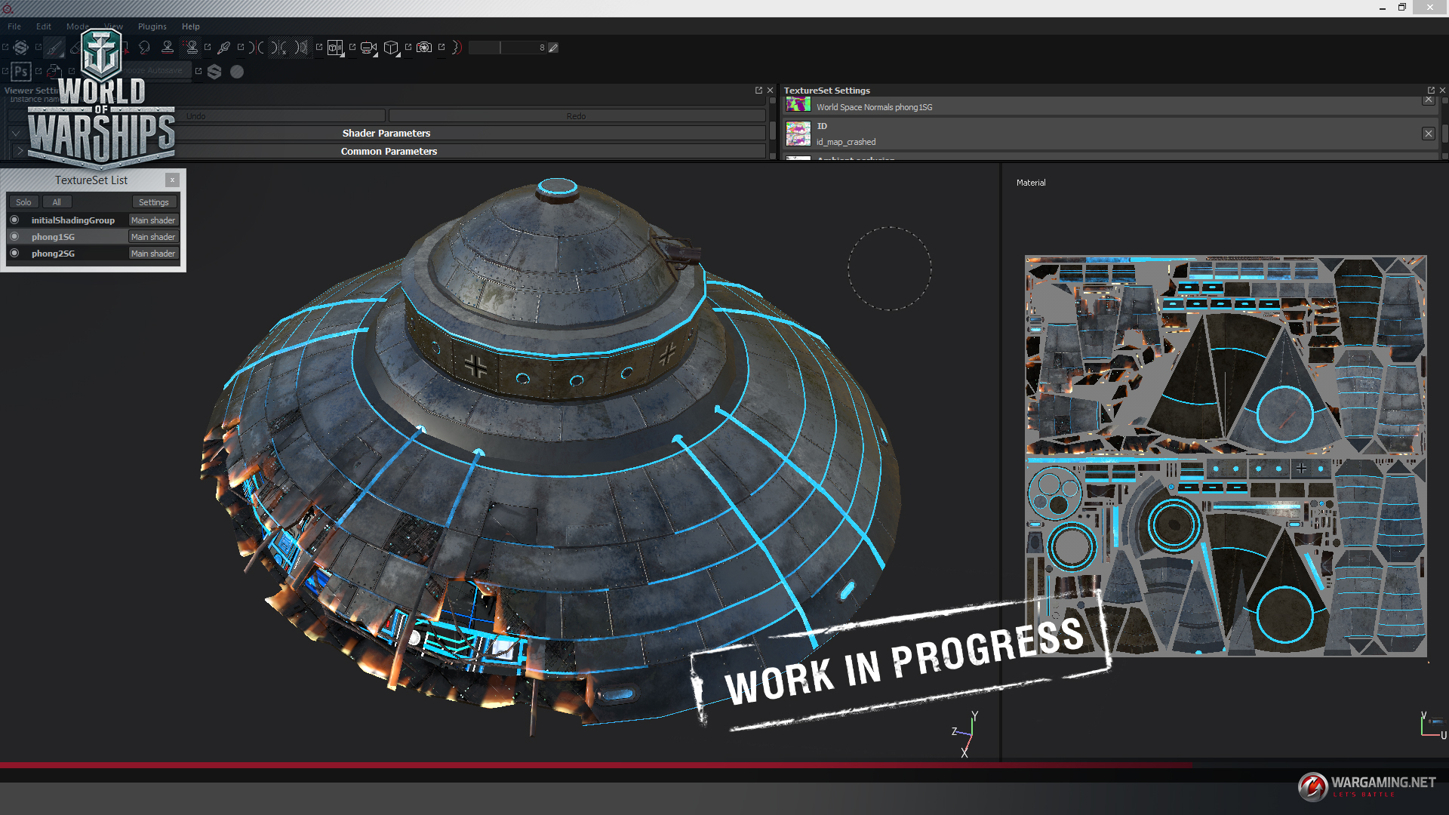
Task: Remove the World Space Normals map entry
Action: 1428,100
